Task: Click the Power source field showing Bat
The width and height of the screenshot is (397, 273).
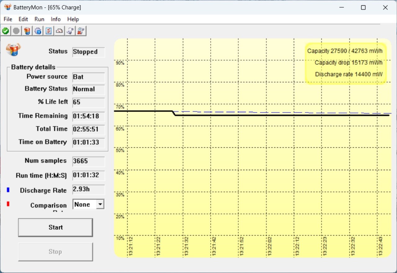Action: click(x=89, y=77)
